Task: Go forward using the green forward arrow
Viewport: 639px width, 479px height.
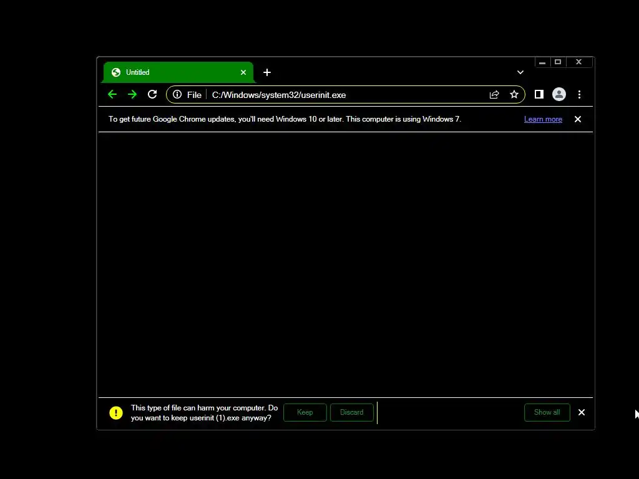Action: click(x=132, y=95)
